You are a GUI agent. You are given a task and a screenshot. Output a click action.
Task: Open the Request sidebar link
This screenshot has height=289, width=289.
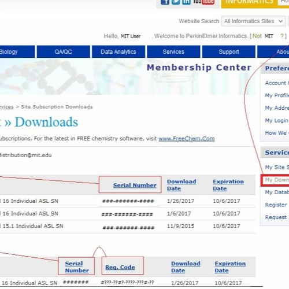[277, 217]
